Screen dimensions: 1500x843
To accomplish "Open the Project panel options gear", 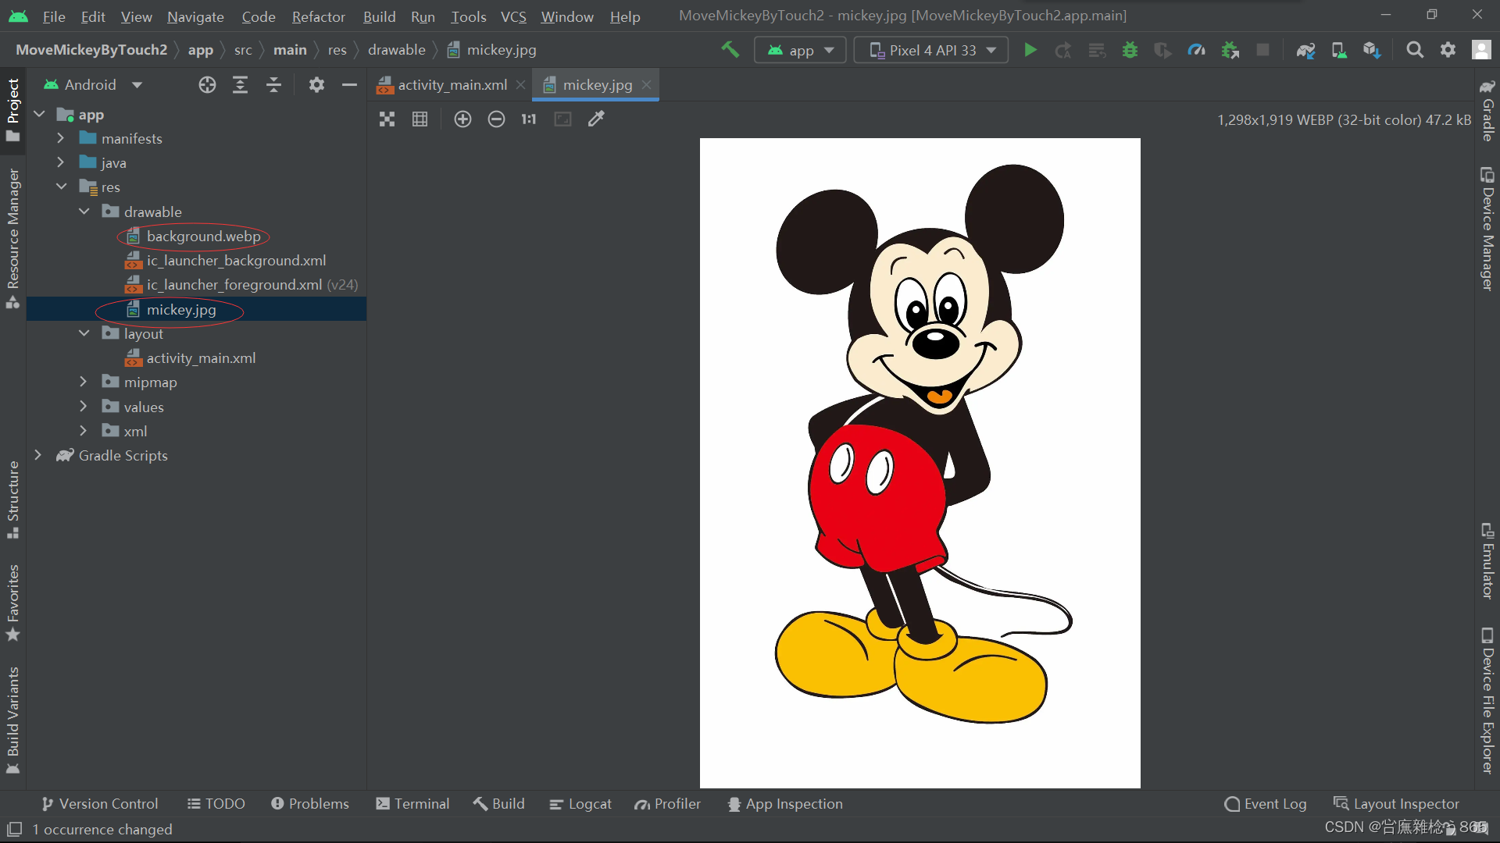I will 316,85.
